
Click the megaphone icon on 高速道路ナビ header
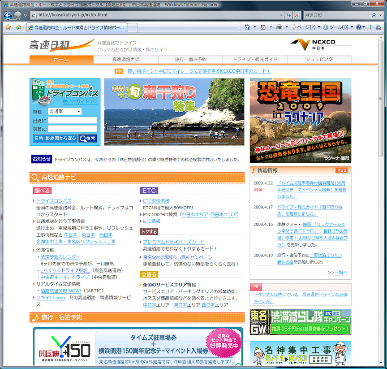[x=34, y=178]
